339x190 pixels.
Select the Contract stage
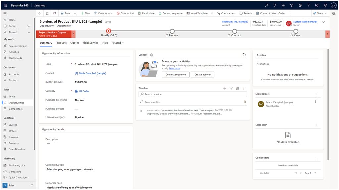235,31
